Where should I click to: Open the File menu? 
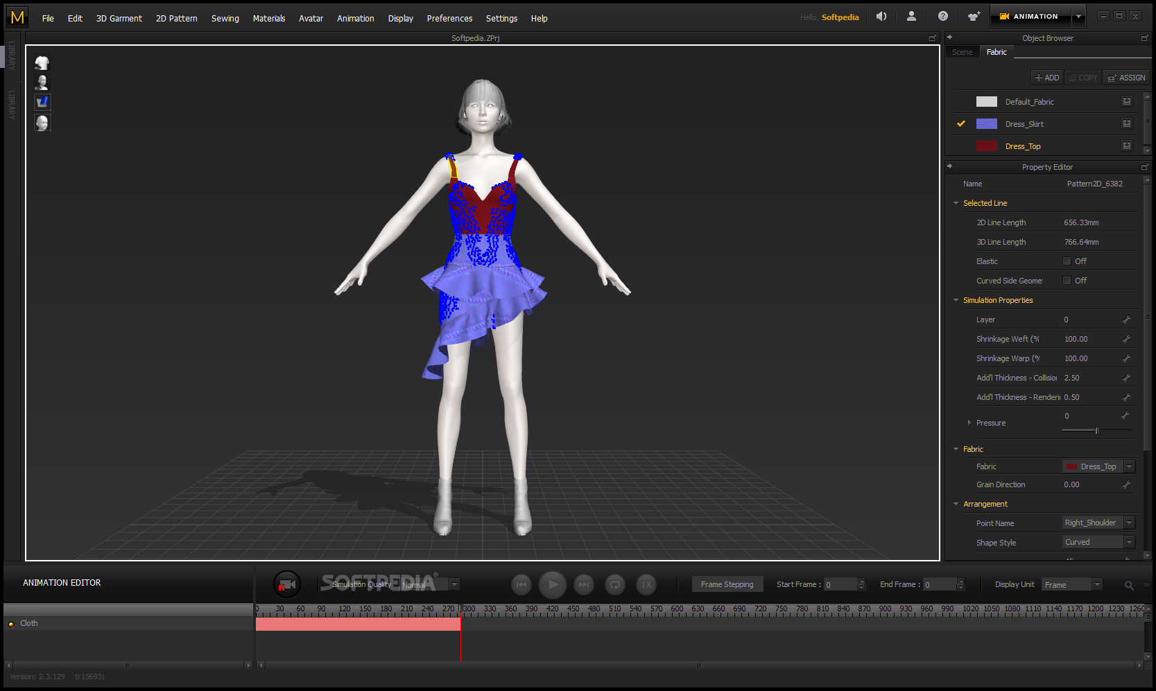pos(48,19)
